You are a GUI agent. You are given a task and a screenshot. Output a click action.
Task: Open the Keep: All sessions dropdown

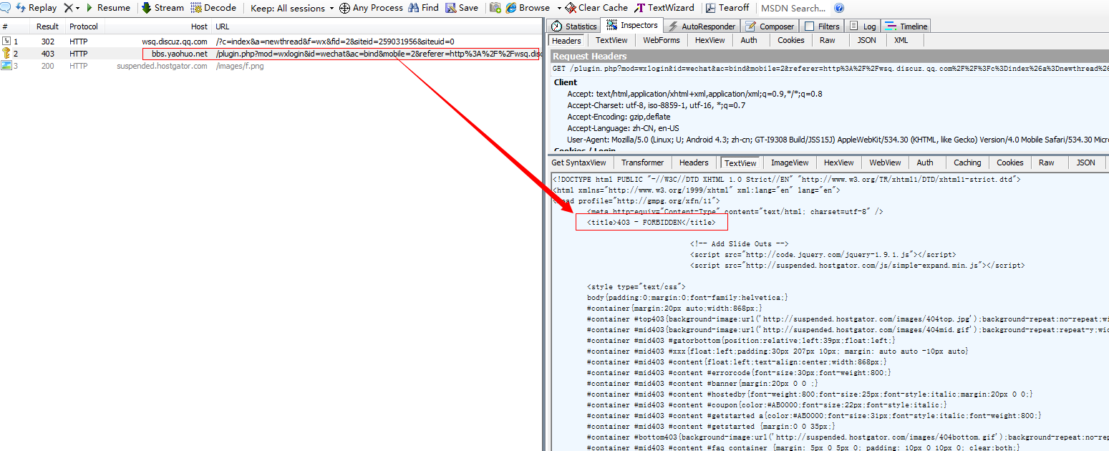point(292,8)
